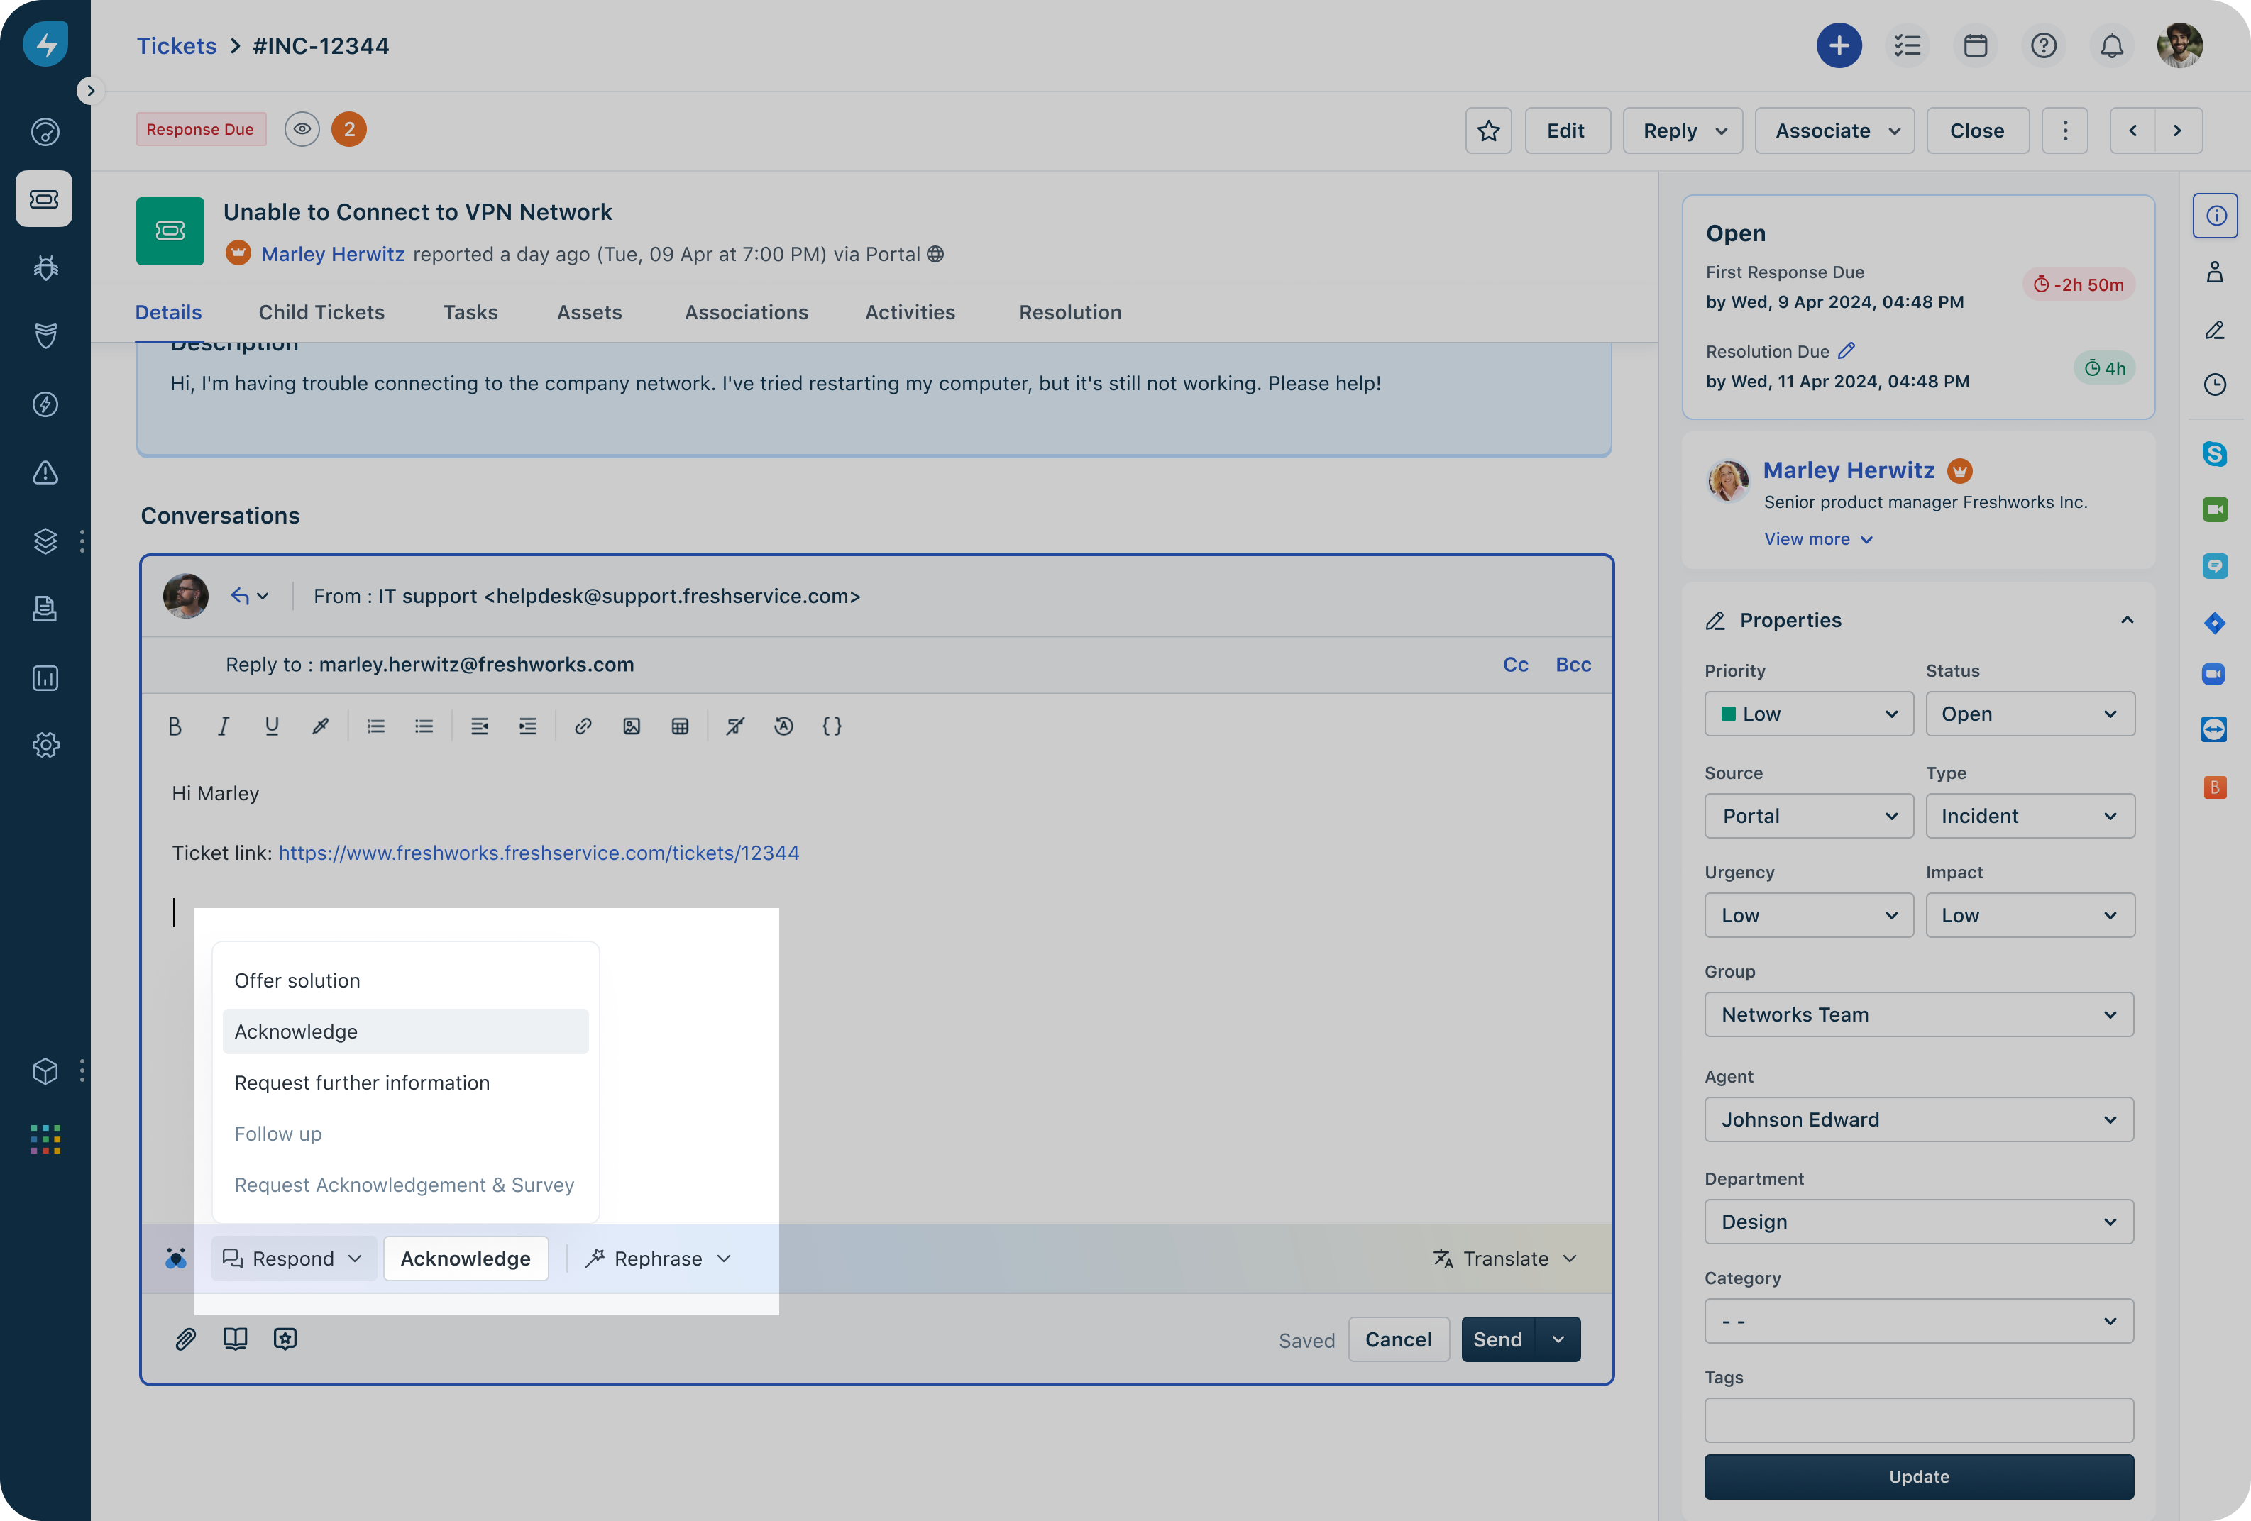The width and height of the screenshot is (2251, 1521).
Task: Toggle the ticket watchers eye icon
Action: point(302,129)
